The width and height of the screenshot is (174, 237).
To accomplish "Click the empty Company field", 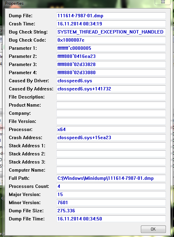I will coord(111,113).
